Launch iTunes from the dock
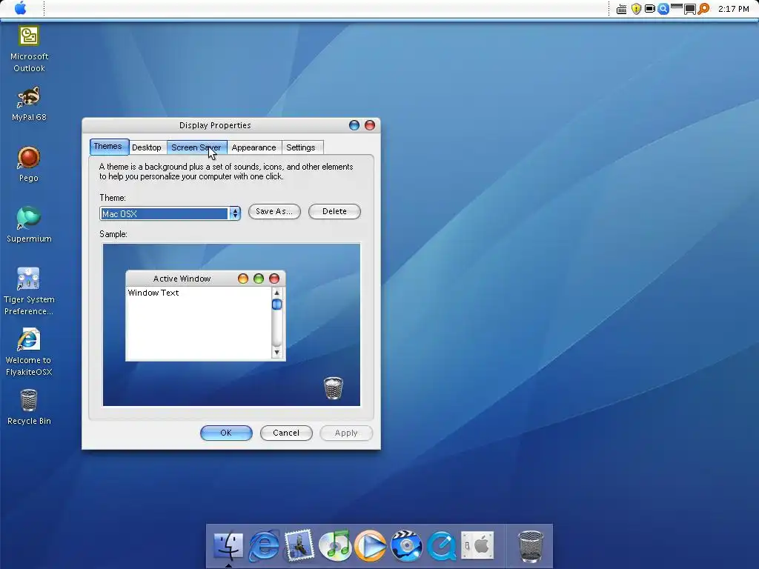759x569 pixels. coord(335,545)
